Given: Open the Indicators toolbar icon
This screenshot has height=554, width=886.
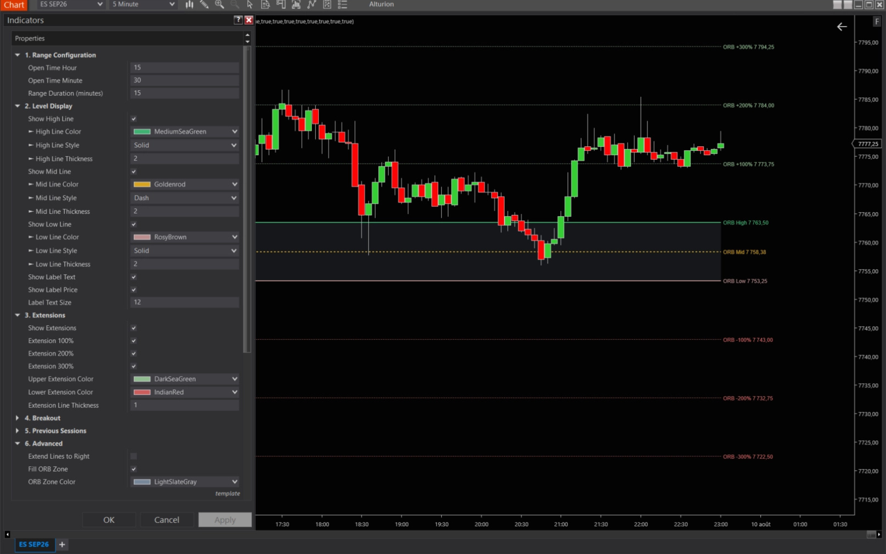Looking at the screenshot, I should pos(312,4).
